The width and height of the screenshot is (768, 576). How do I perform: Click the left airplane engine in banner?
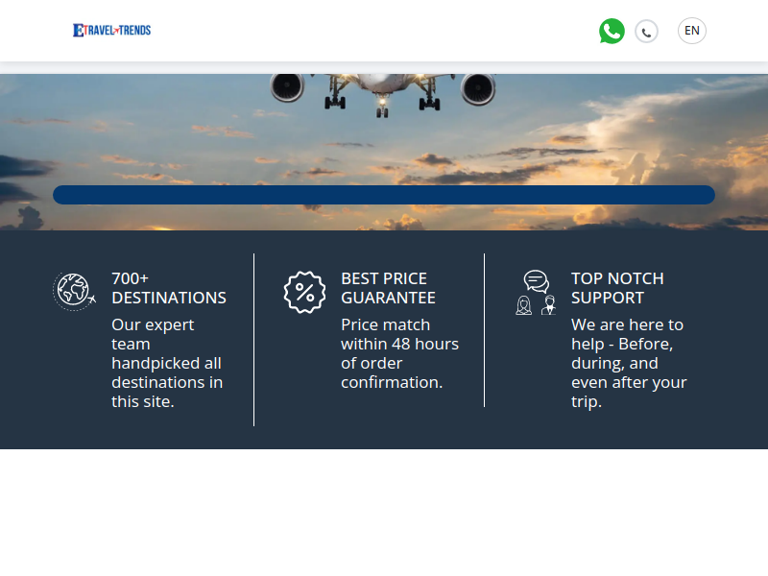tap(287, 87)
